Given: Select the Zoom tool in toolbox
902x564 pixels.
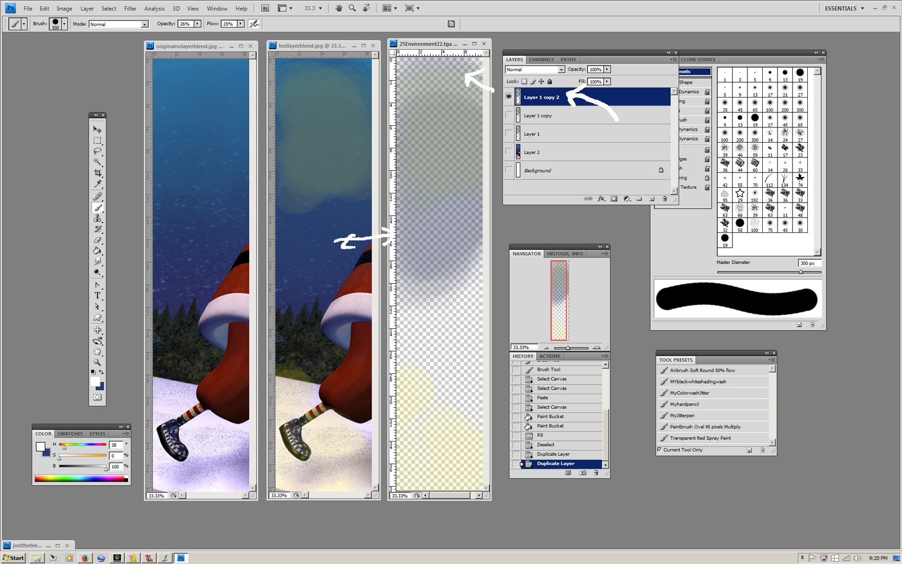Looking at the screenshot, I should click(x=98, y=362).
